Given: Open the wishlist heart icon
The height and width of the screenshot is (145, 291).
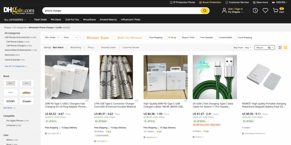Looking at the screenshot, I should point(265,10).
